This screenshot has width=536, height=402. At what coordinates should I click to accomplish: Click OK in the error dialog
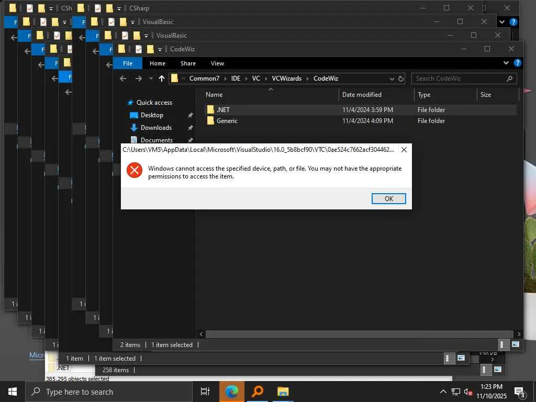point(389,198)
